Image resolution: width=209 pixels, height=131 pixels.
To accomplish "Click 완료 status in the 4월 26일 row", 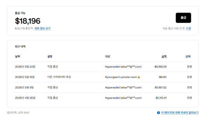I will [189, 98].
